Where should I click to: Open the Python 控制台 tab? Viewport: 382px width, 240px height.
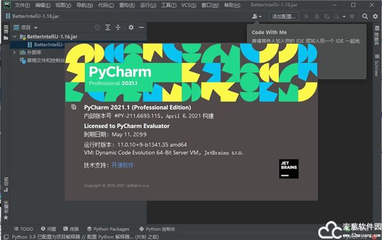(157, 229)
